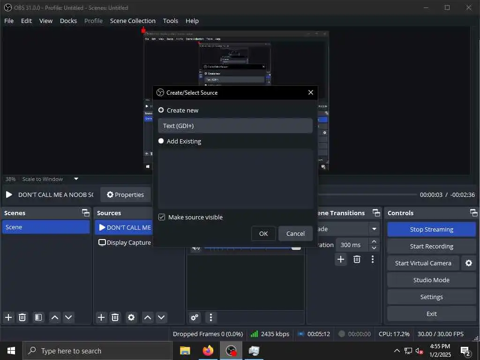The width and height of the screenshot is (480, 360).
Task: Open OBS Settings
Action: 432,297
